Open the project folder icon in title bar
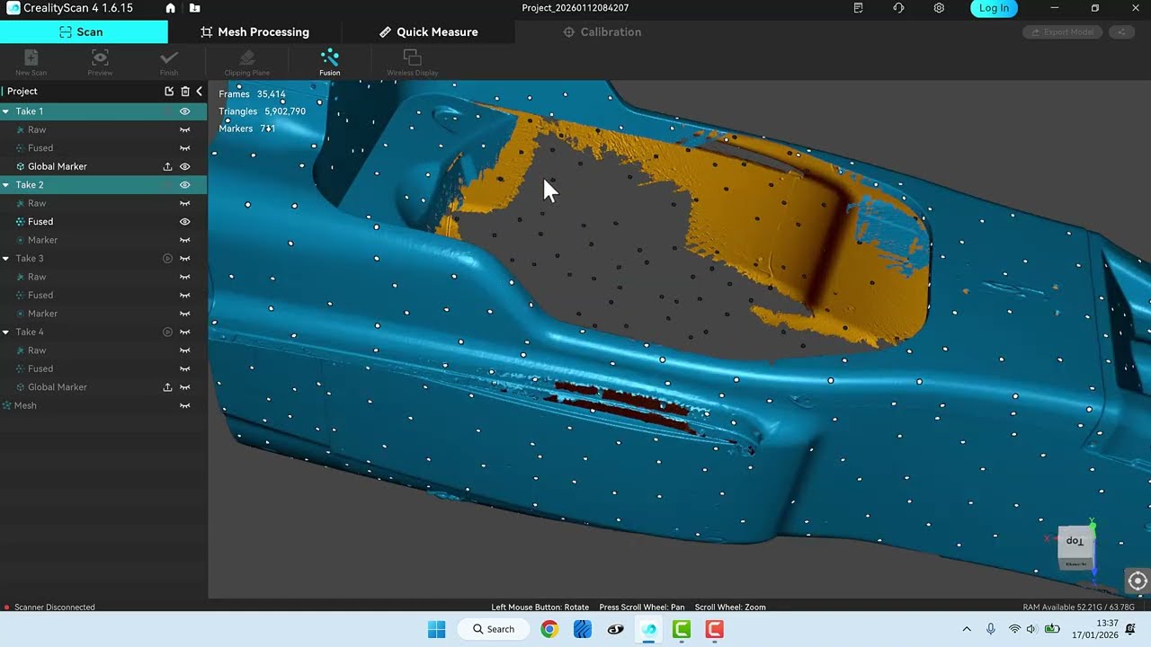Viewport: 1151px width, 647px height. (195, 8)
